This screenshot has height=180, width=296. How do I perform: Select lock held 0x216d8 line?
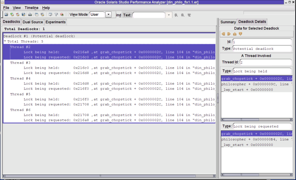(x=120, y=84)
